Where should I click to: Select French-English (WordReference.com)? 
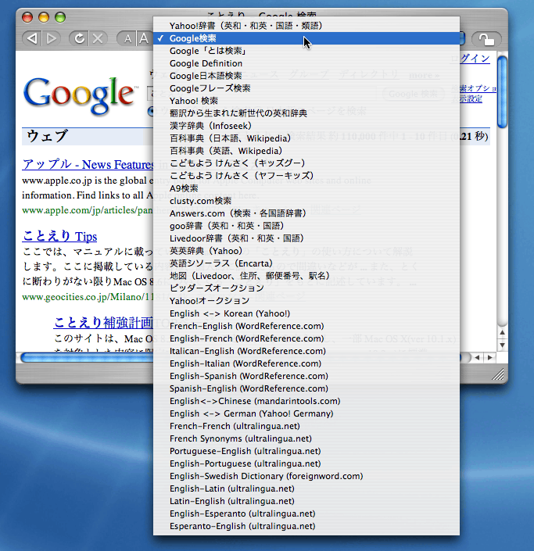click(x=306, y=326)
